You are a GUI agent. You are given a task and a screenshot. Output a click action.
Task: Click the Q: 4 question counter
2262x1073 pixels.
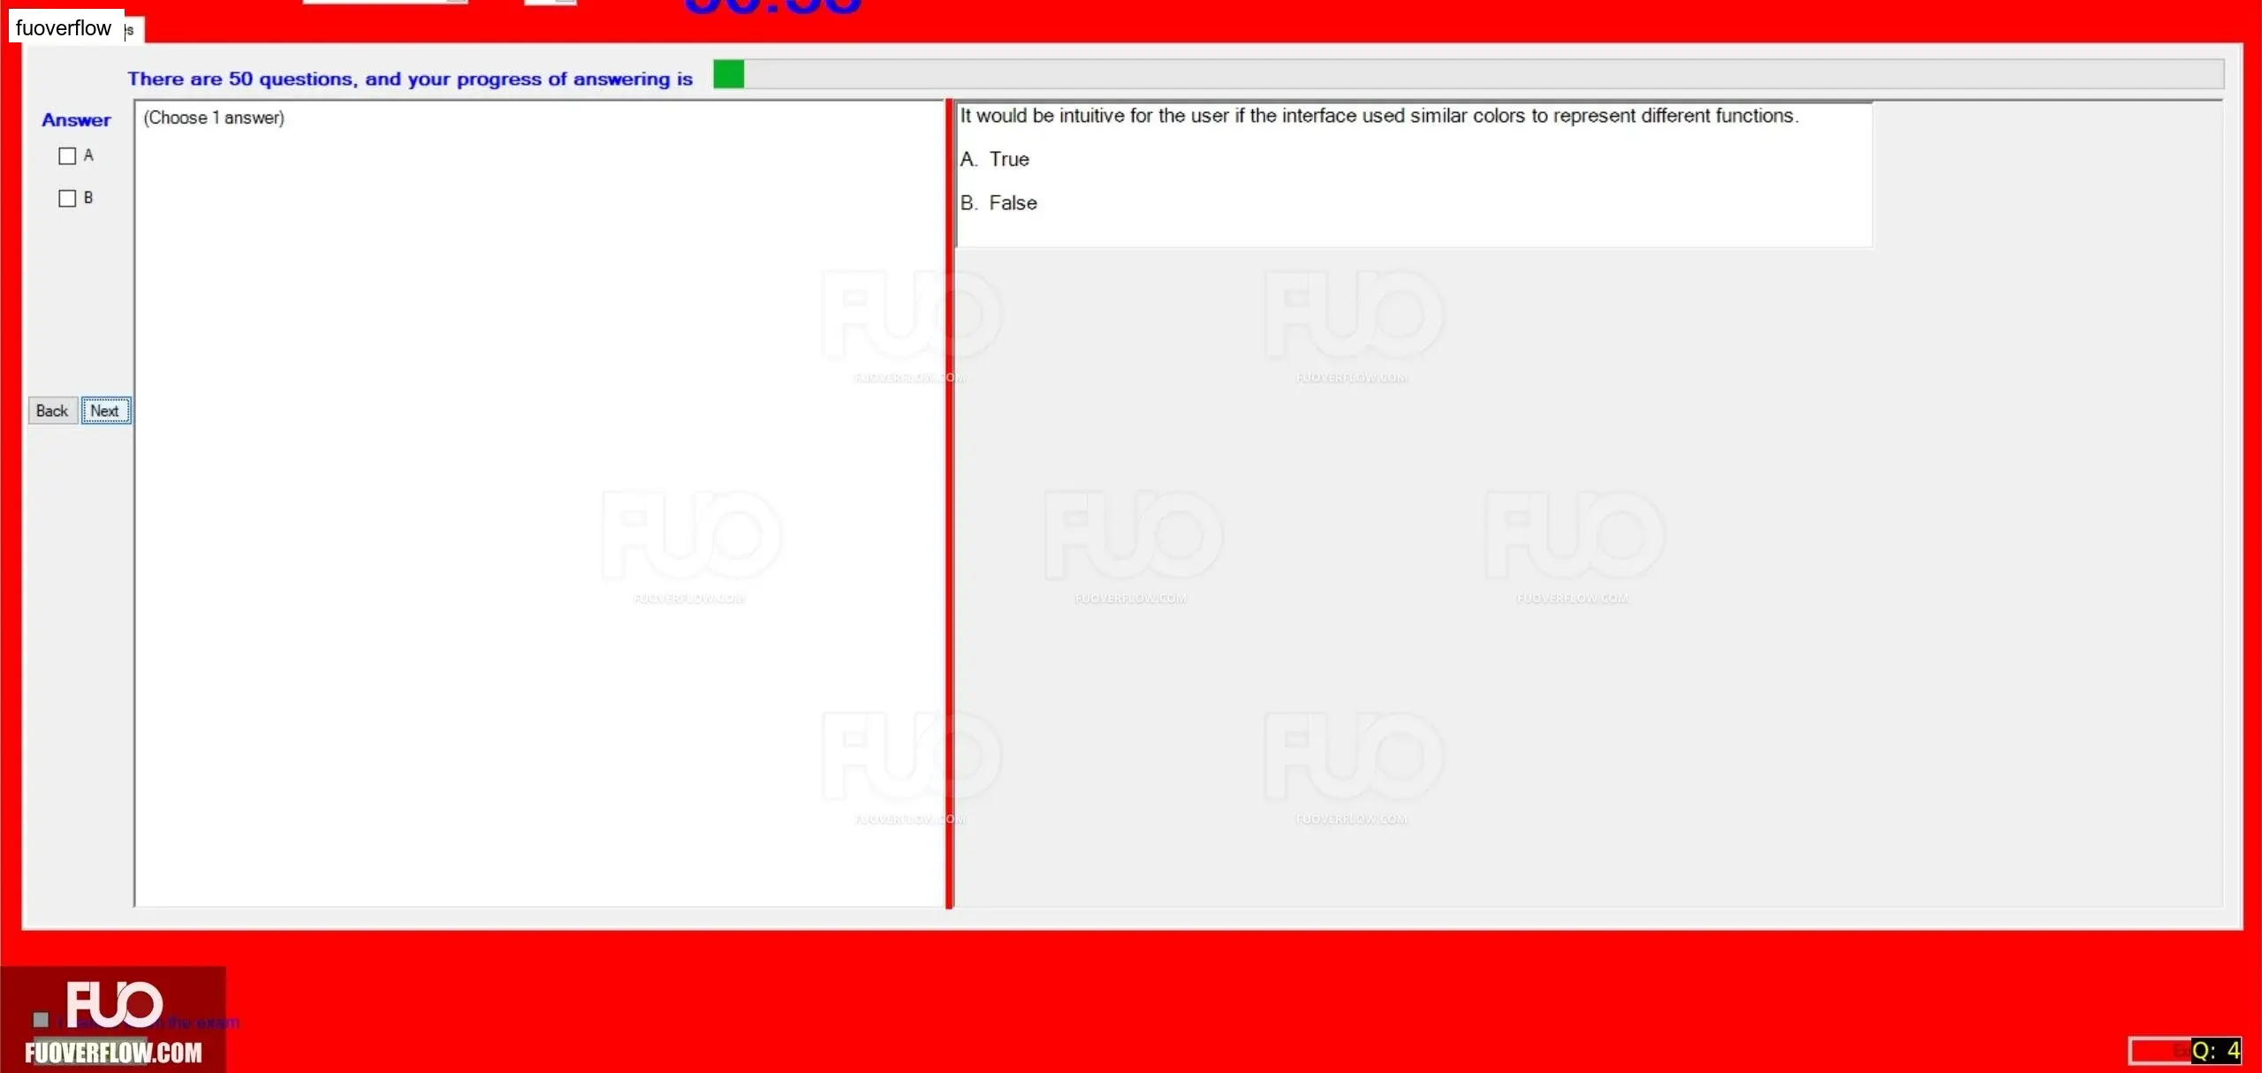pyautogui.click(x=2215, y=1050)
